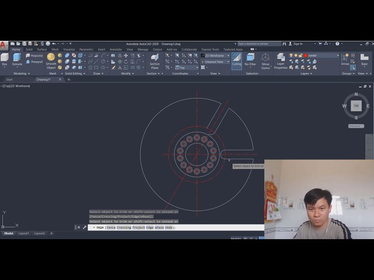Open the Featured Apps ribbon tab
This screenshot has width=374, height=280.
pos(233,50)
